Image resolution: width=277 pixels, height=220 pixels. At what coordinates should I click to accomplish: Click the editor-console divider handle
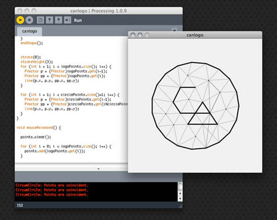[x=99, y=169]
